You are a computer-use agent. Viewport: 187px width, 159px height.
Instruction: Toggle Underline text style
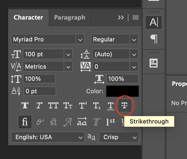coord(111,106)
